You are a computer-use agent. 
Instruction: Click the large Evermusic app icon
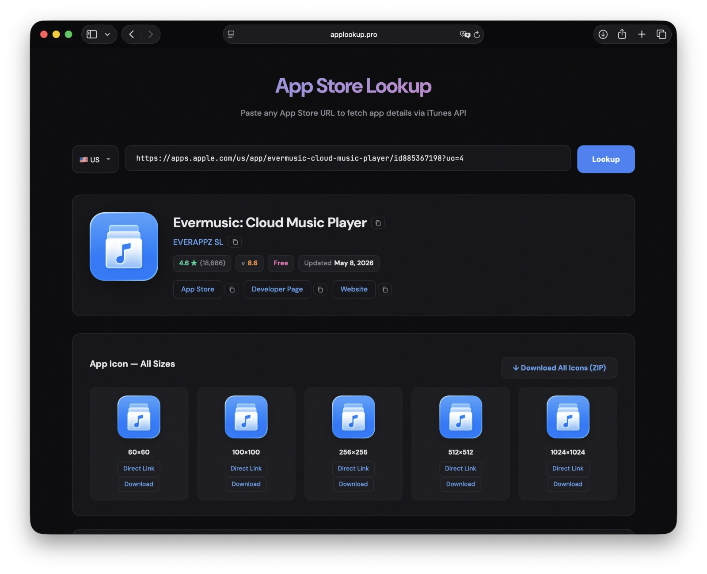124,246
